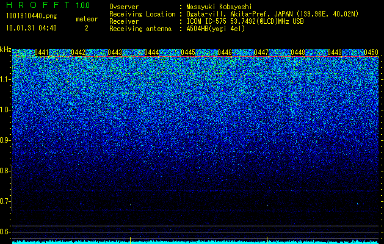384x244 pixels.
Task: Click the meteor echo dot above the 0447 marker
Action: coord(267,205)
